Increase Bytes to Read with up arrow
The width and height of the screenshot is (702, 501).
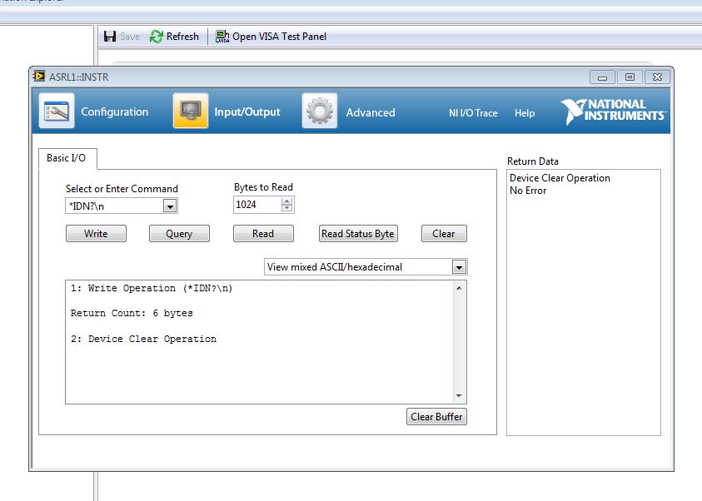(x=287, y=201)
